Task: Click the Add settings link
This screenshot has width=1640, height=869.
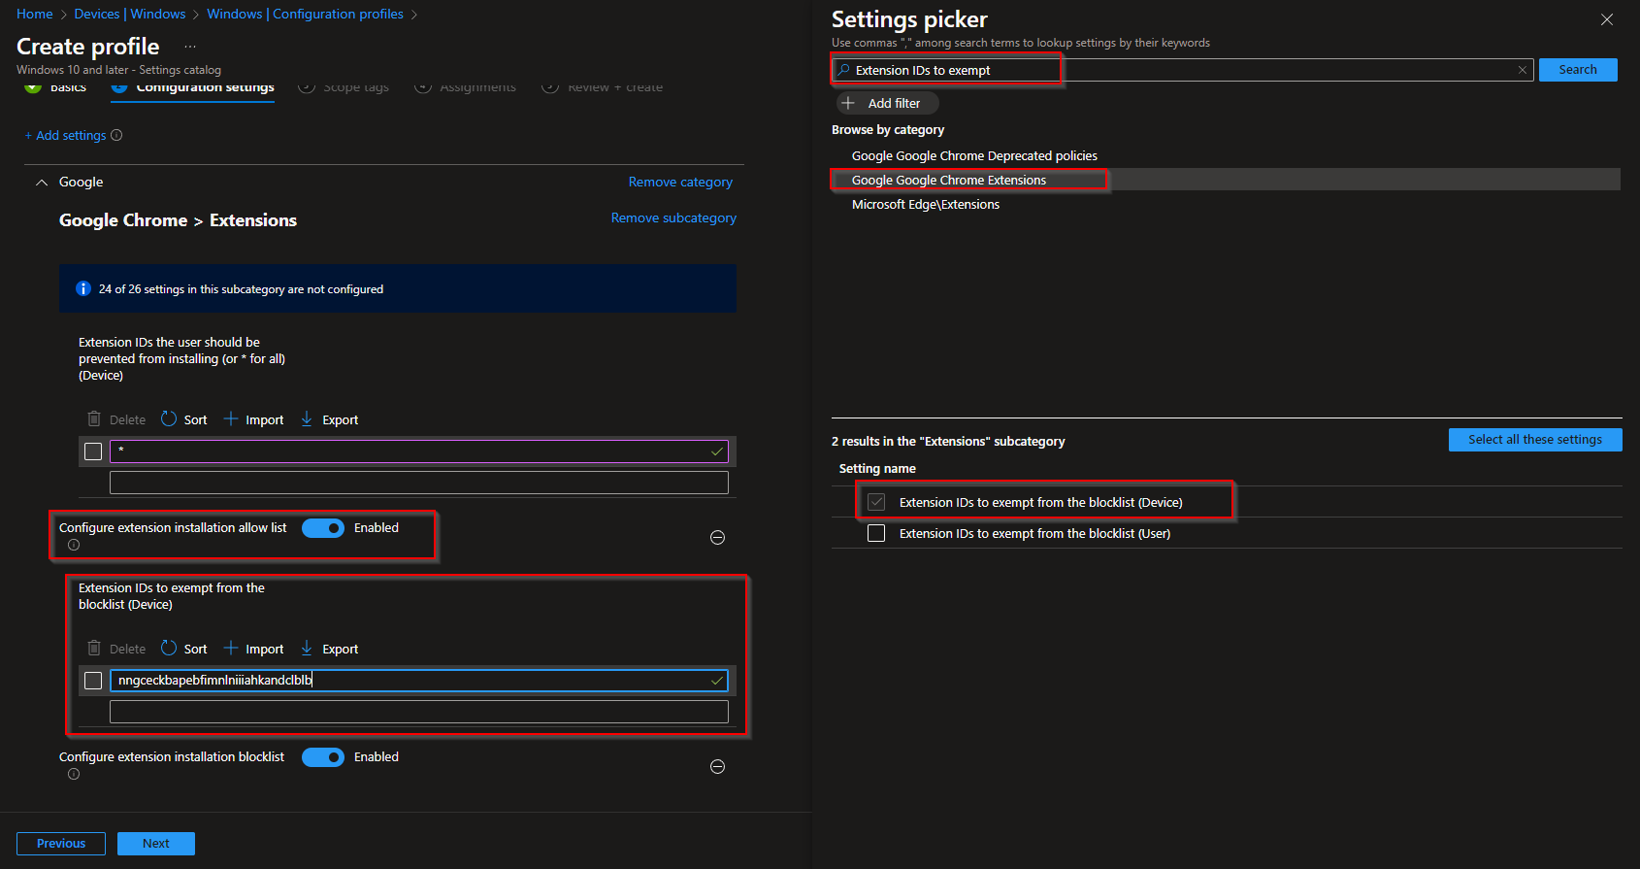Action: (x=65, y=135)
